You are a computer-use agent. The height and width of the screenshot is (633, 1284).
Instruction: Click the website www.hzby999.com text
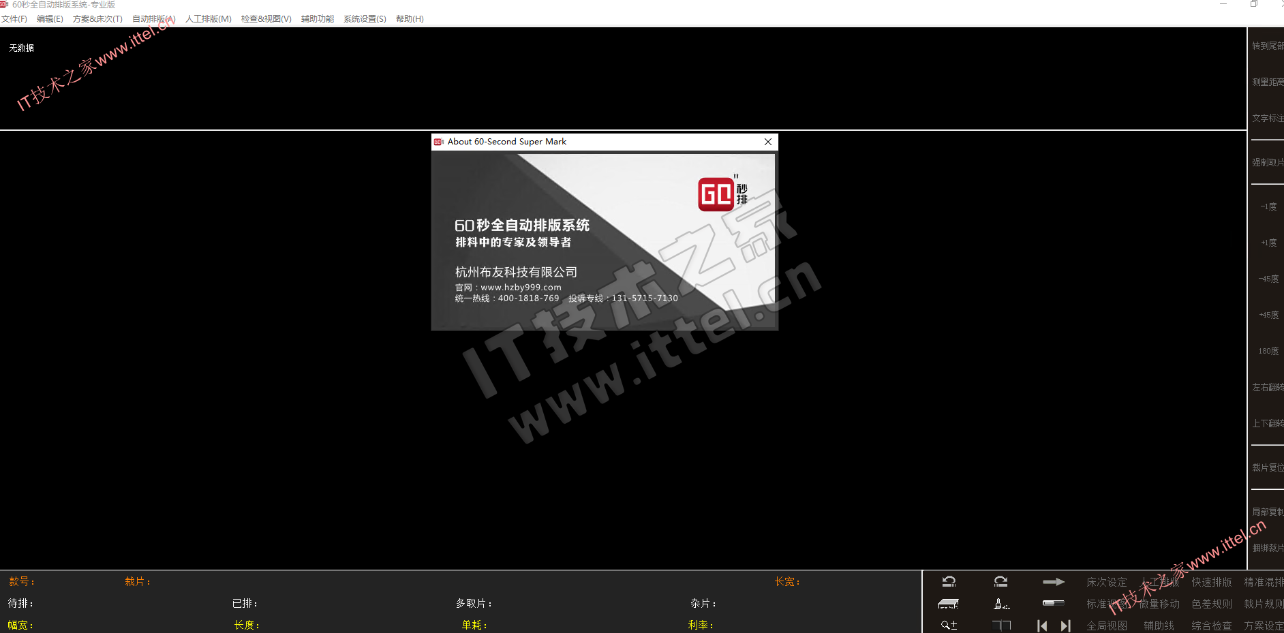tap(521, 288)
